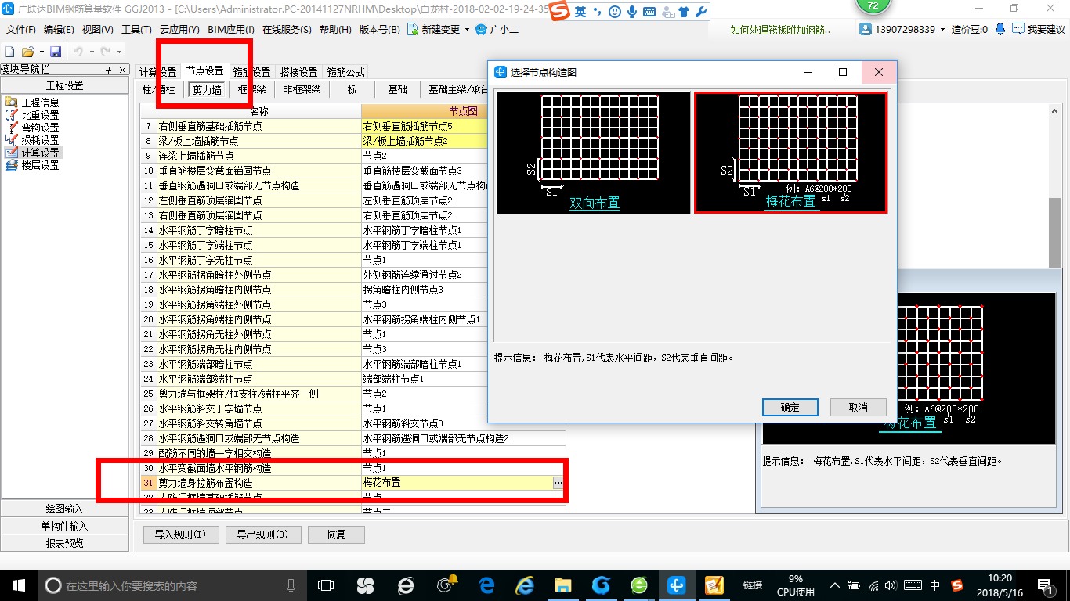
Task: Open 在线服务(S) menu
Action: tap(288, 30)
